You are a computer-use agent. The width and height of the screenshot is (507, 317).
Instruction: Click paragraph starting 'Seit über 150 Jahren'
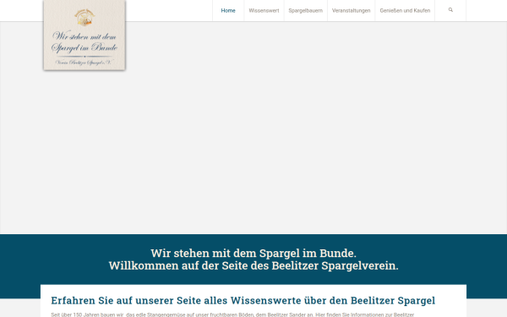tap(232, 314)
